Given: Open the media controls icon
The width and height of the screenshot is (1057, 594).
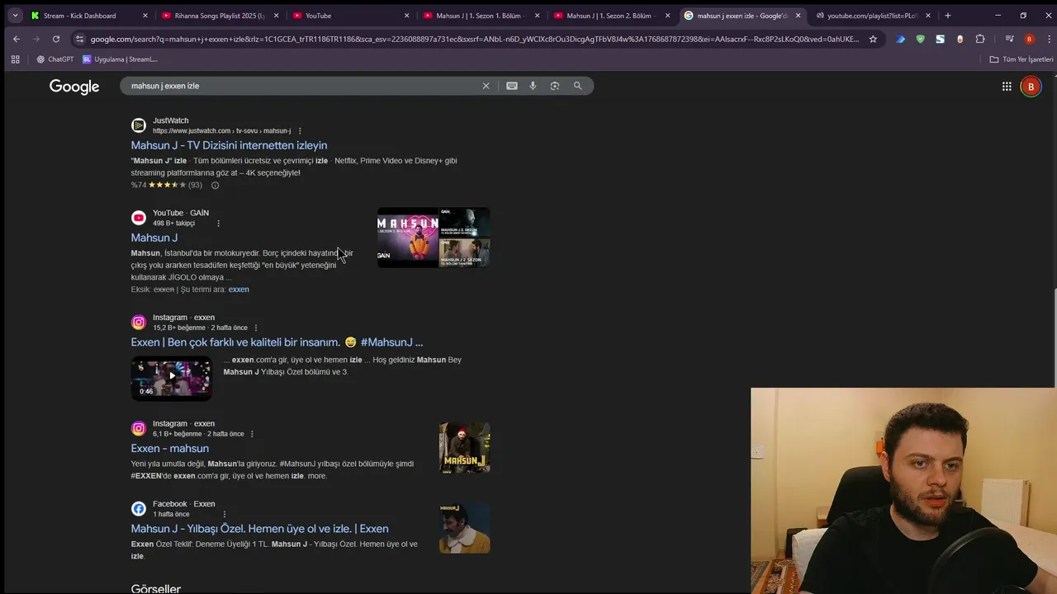Looking at the screenshot, I should (x=1009, y=39).
